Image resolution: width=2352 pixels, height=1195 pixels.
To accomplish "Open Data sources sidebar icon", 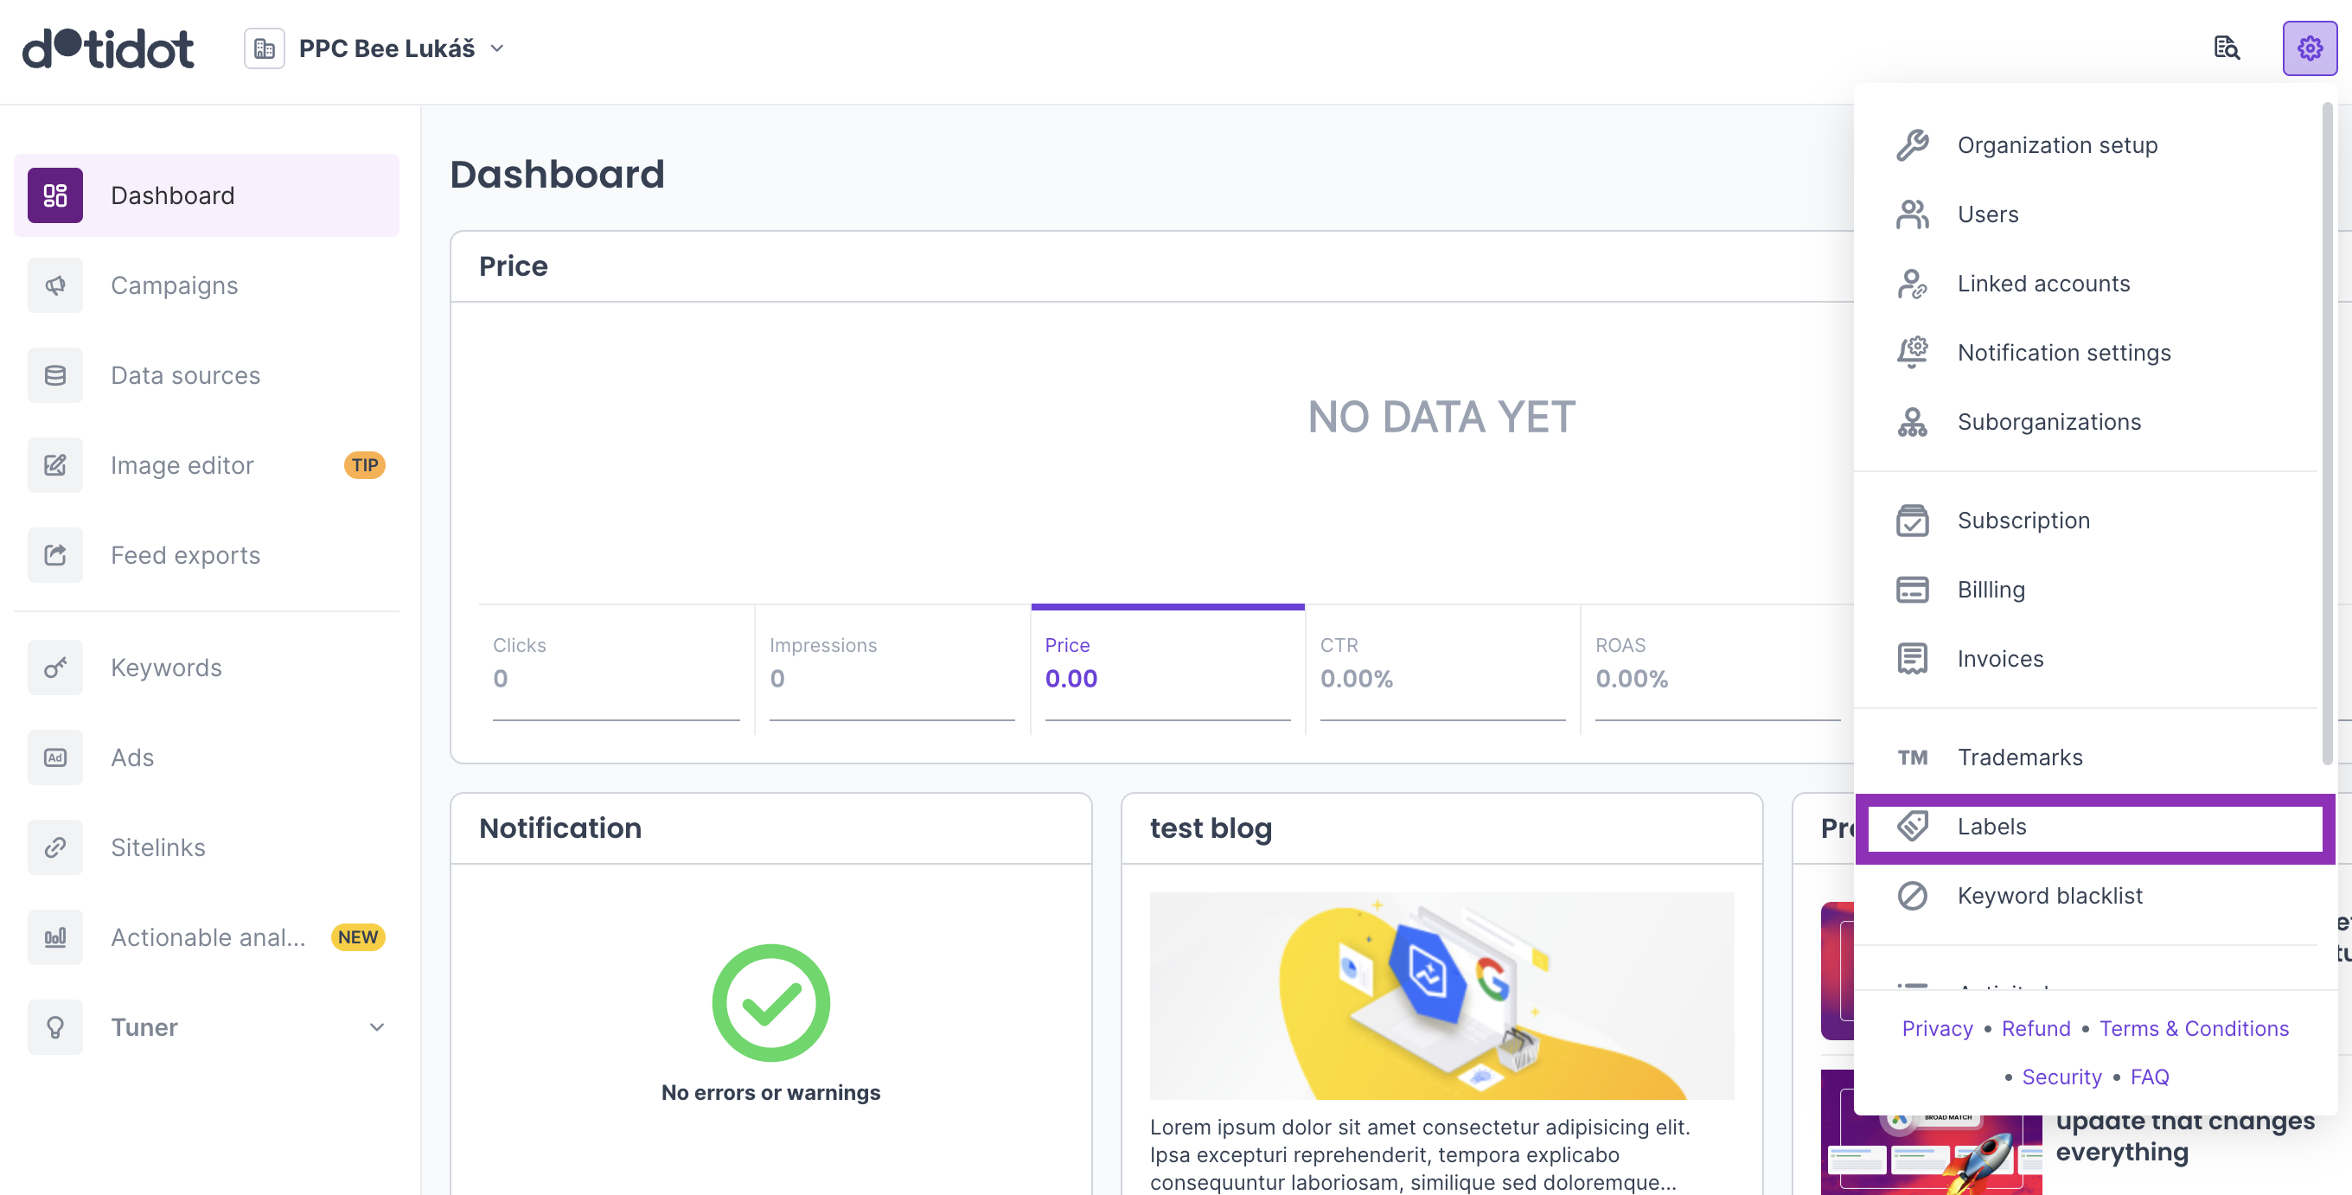I will coord(54,375).
